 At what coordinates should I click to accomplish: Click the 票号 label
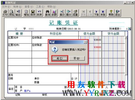tap(11, 75)
